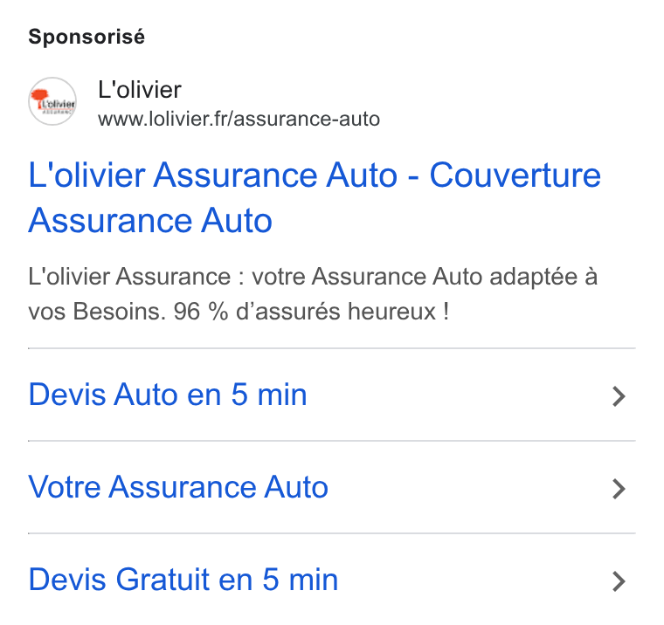The height and width of the screenshot is (625, 664).
Task: Click the L'olivier round logo icon
Action: click(x=52, y=101)
